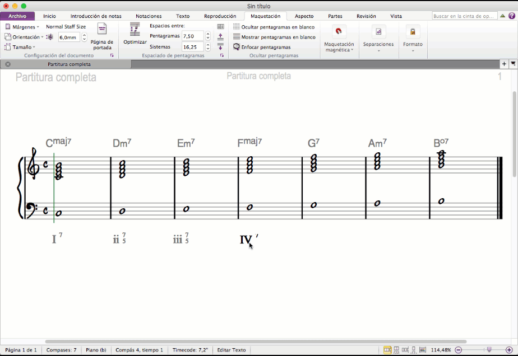This screenshot has height=356, width=518.
Task: Click the Maquetación magnética magnet icon
Action: 339,31
